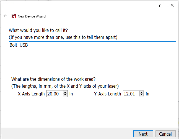
Task: Click the device name field containing Bolt_USB
Action: click(92, 45)
